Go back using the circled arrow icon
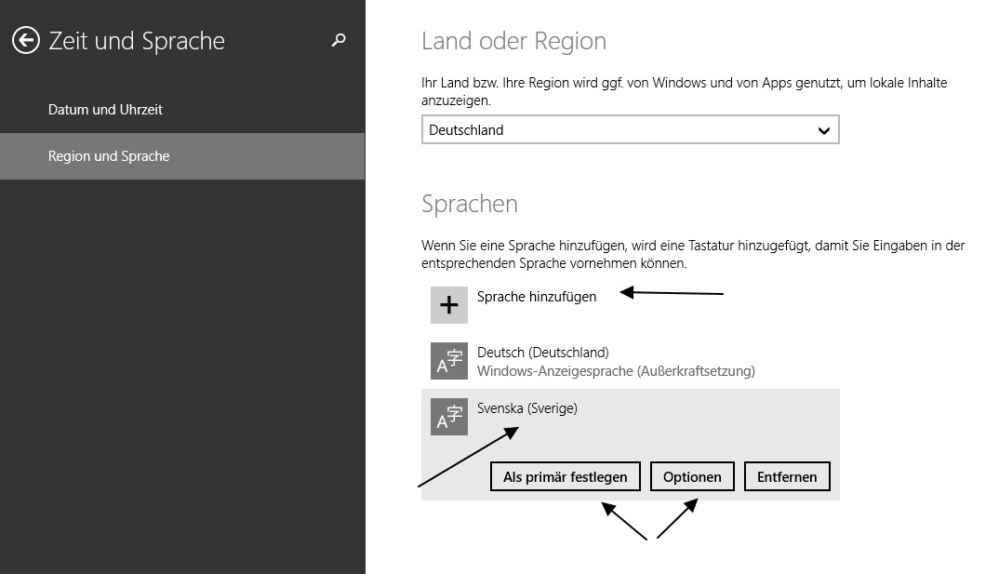The width and height of the screenshot is (999, 574). click(x=26, y=41)
